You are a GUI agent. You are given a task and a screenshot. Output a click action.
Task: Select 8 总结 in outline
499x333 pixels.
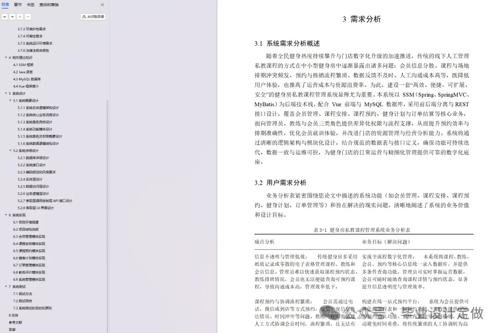coord(13,315)
